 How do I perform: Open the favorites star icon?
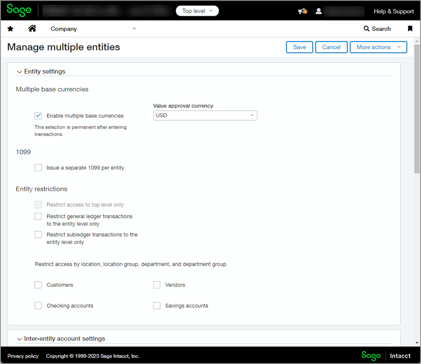pyautogui.click(x=11, y=29)
